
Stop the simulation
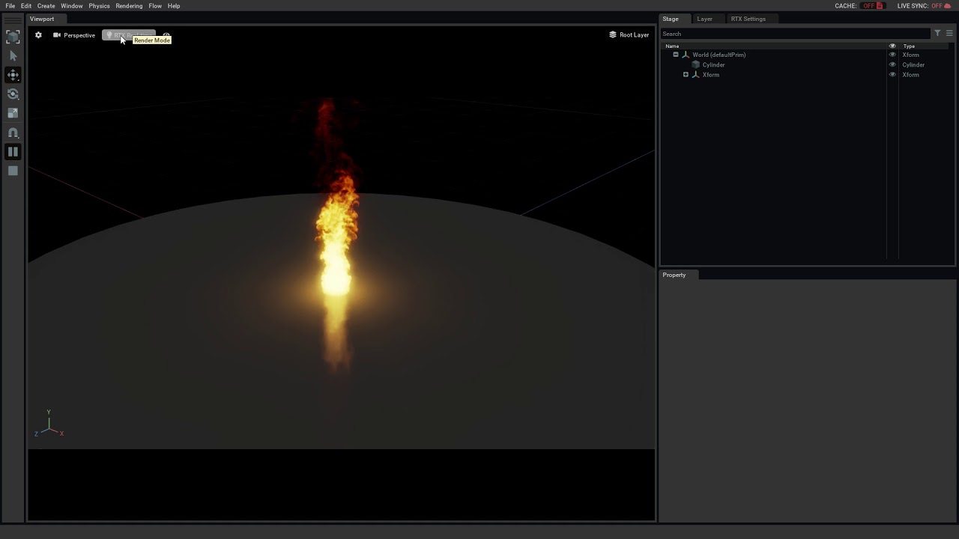(13, 171)
